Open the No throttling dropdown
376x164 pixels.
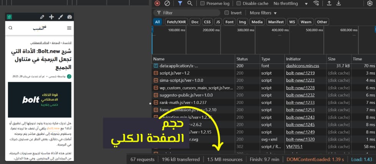click(290, 3)
